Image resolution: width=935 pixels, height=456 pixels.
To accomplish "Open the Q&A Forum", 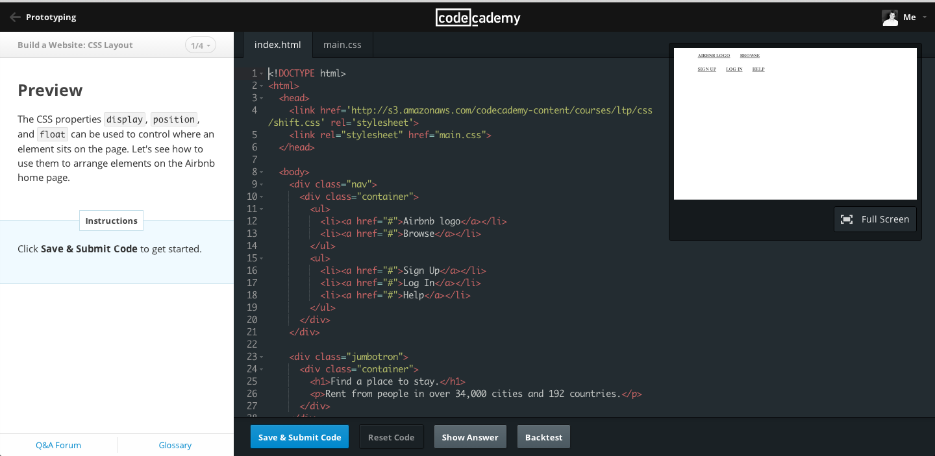I will 58,445.
